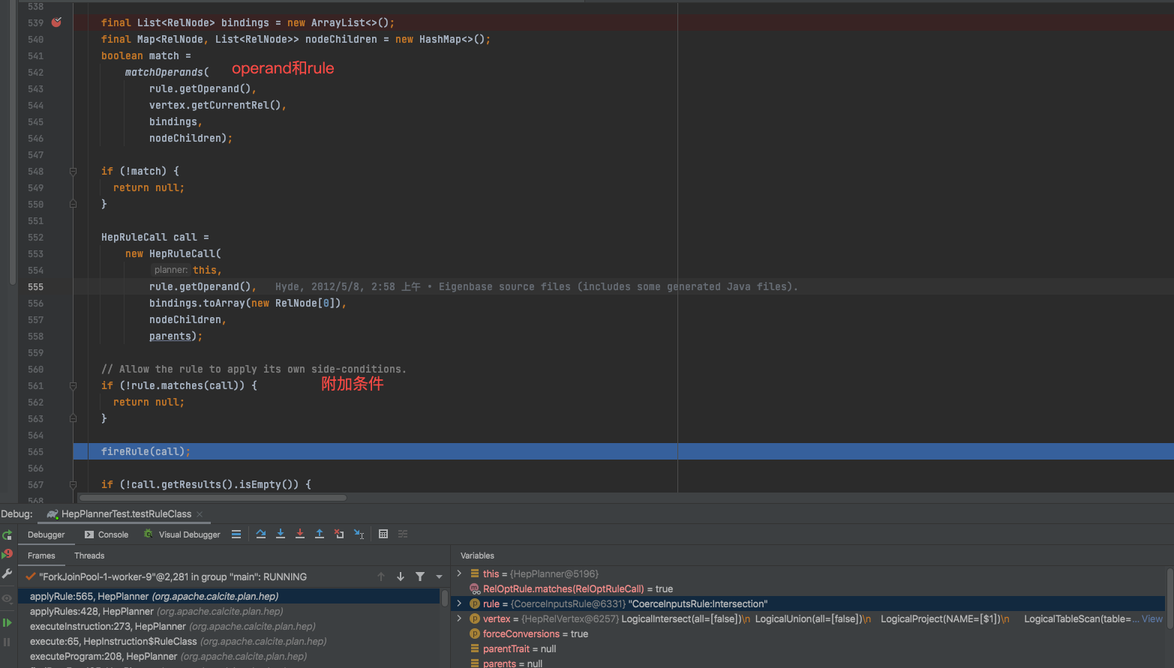This screenshot has width=1174, height=668.
Task: Click the git blame annotation on line 555
Action: [536, 287]
